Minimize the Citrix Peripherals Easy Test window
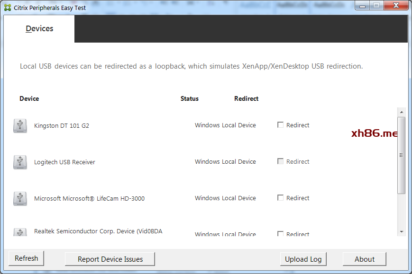Screen dimensions: 412x274 point(362,6)
